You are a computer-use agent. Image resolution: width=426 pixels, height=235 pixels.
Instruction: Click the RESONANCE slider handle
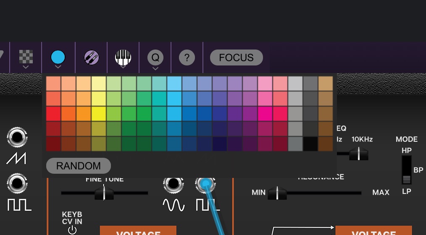click(x=277, y=193)
